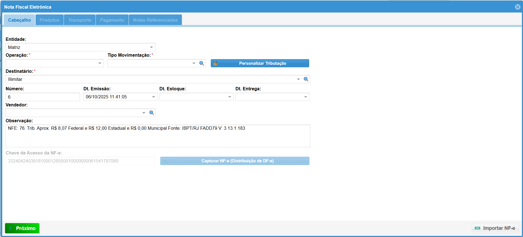Close the Nota Fiscal Eletrônica dialog

[x=517, y=7]
